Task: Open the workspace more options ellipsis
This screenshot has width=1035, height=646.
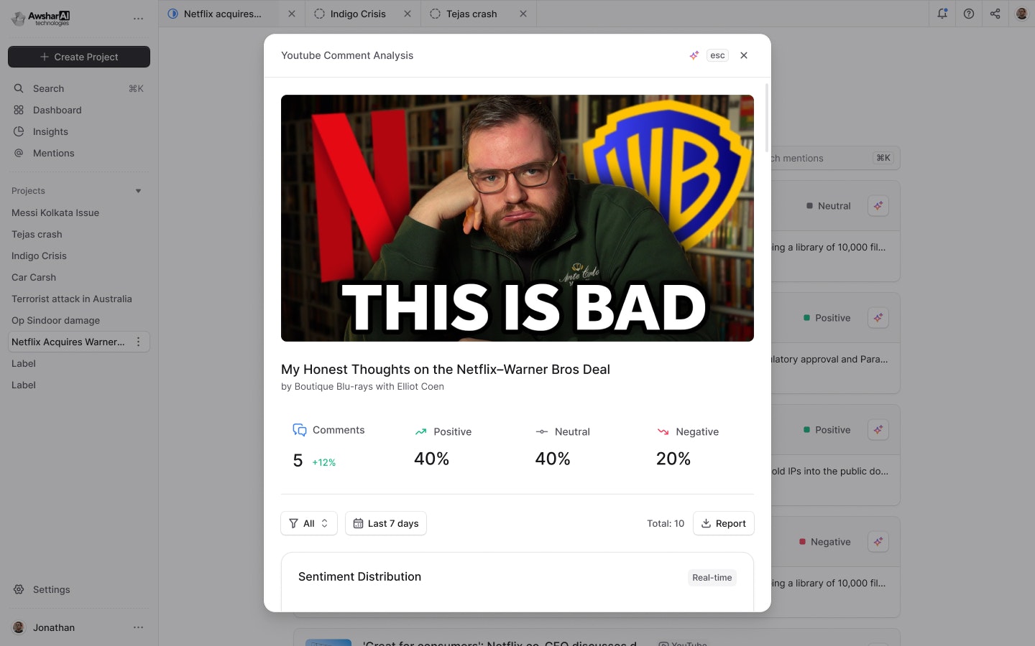Action: coord(139,19)
